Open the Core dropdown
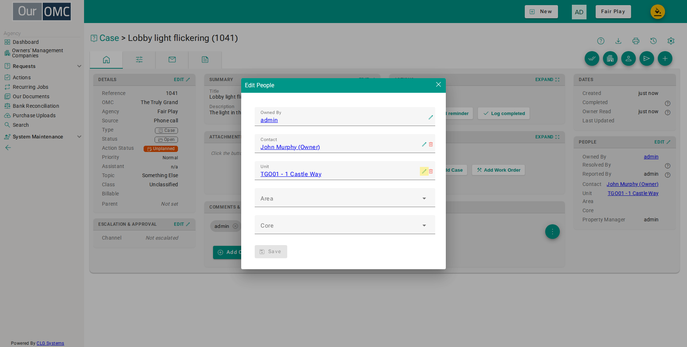This screenshot has height=347, width=687. pos(345,225)
